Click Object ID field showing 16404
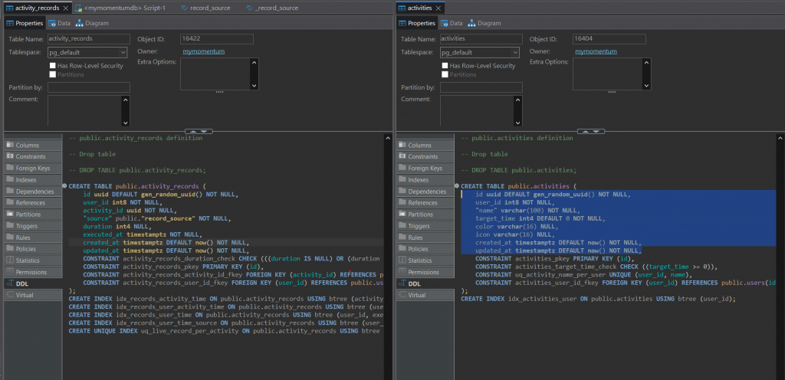The height and width of the screenshot is (380, 785). coord(609,39)
